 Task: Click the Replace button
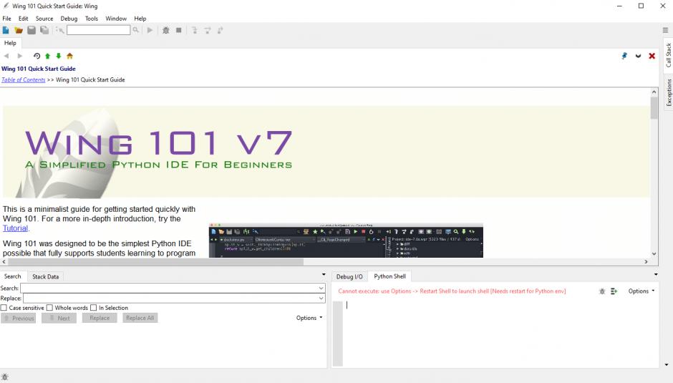100,318
